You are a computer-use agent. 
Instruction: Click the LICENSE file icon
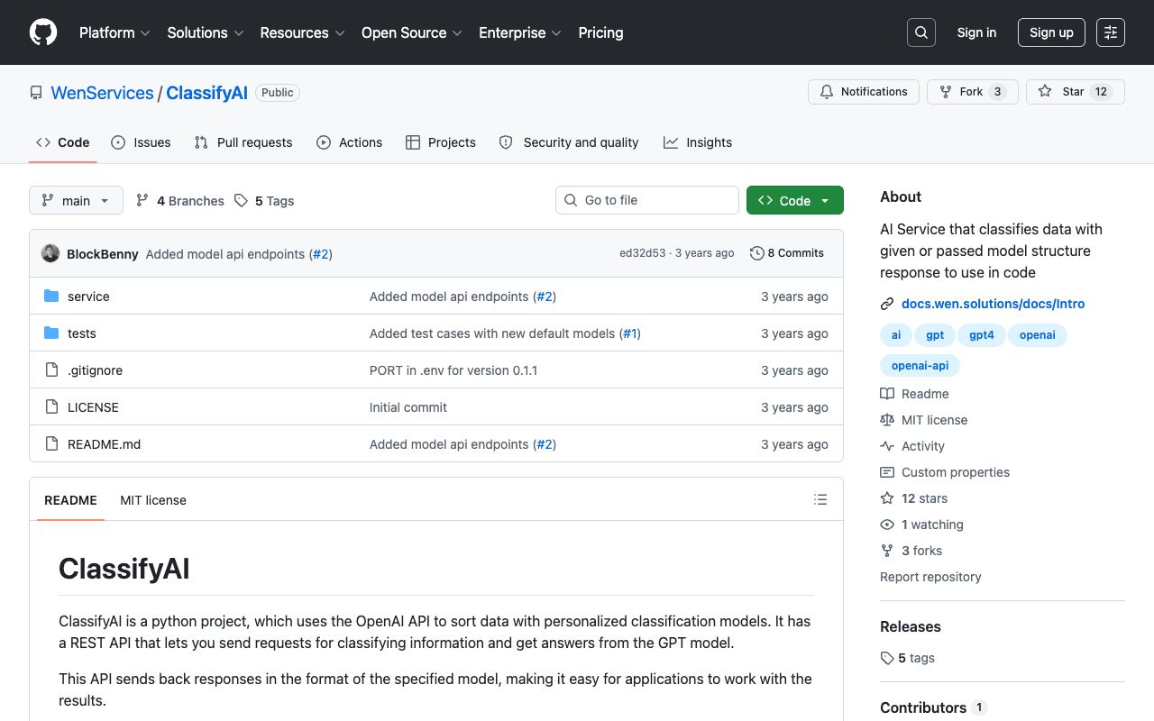pyautogui.click(x=51, y=407)
